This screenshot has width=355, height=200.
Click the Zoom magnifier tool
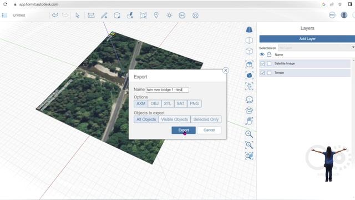(249, 134)
